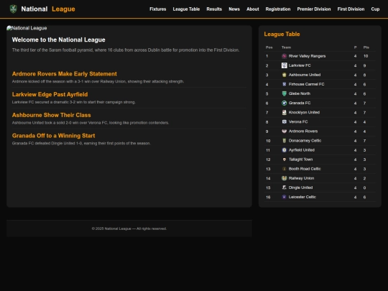Switch to First Division
The image size is (388, 291).
[x=351, y=9]
